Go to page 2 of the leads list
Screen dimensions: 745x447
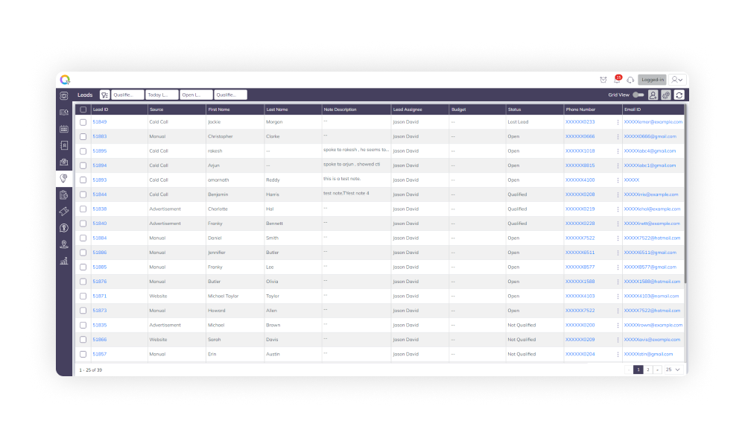point(647,370)
